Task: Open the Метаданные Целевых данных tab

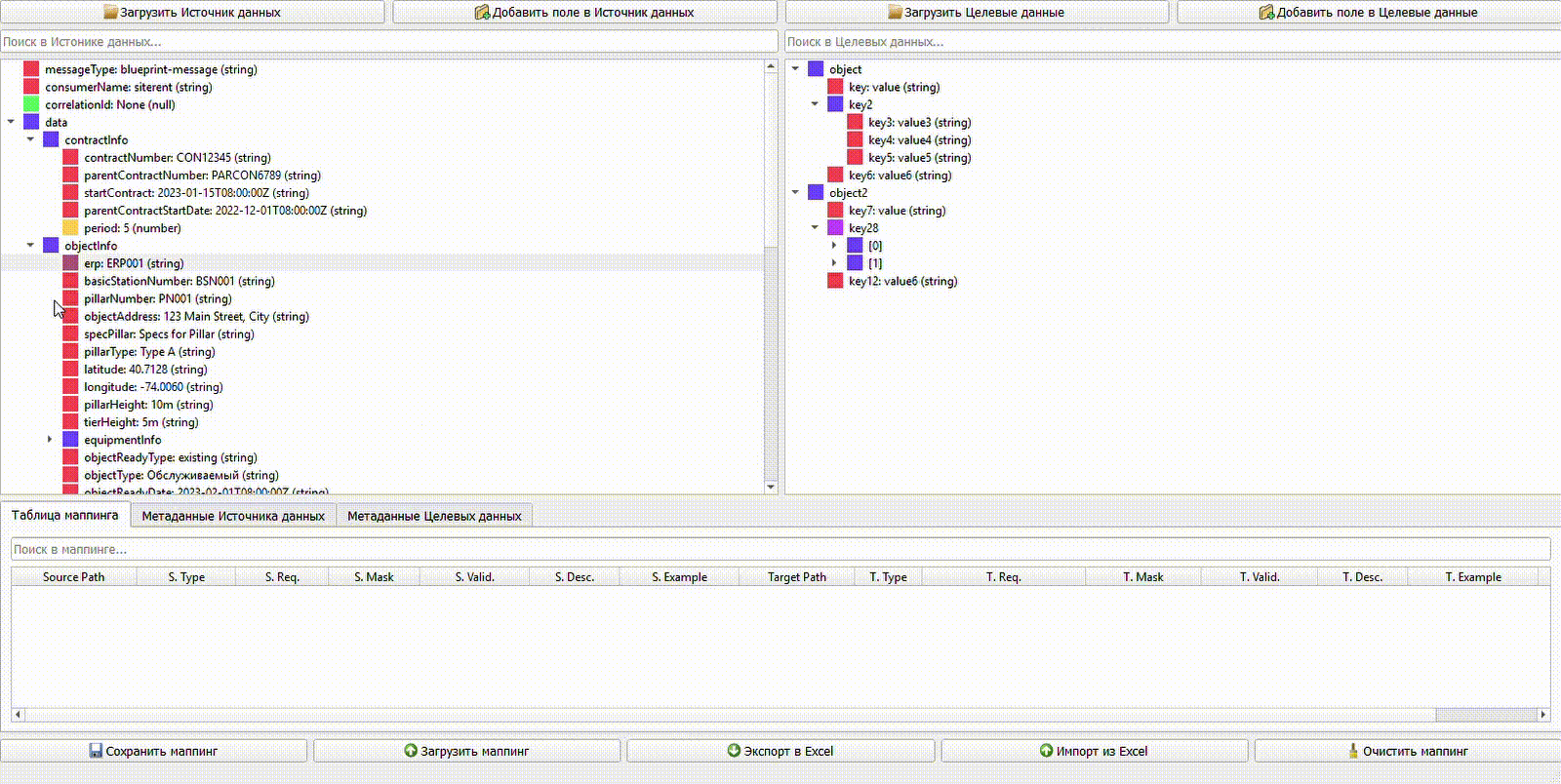Action: 434,516
